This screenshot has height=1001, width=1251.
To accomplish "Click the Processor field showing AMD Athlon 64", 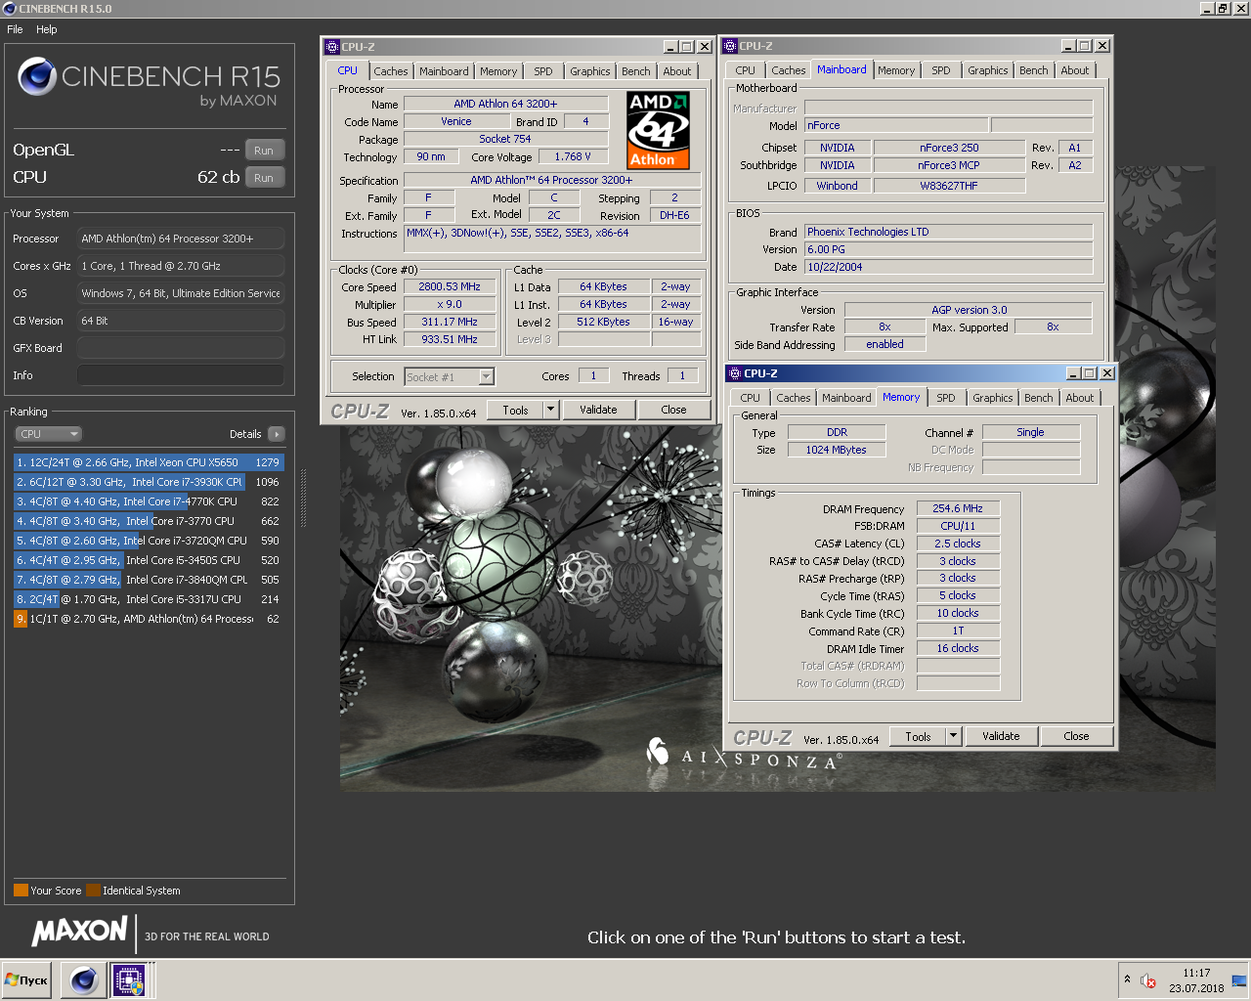I will [x=181, y=239].
